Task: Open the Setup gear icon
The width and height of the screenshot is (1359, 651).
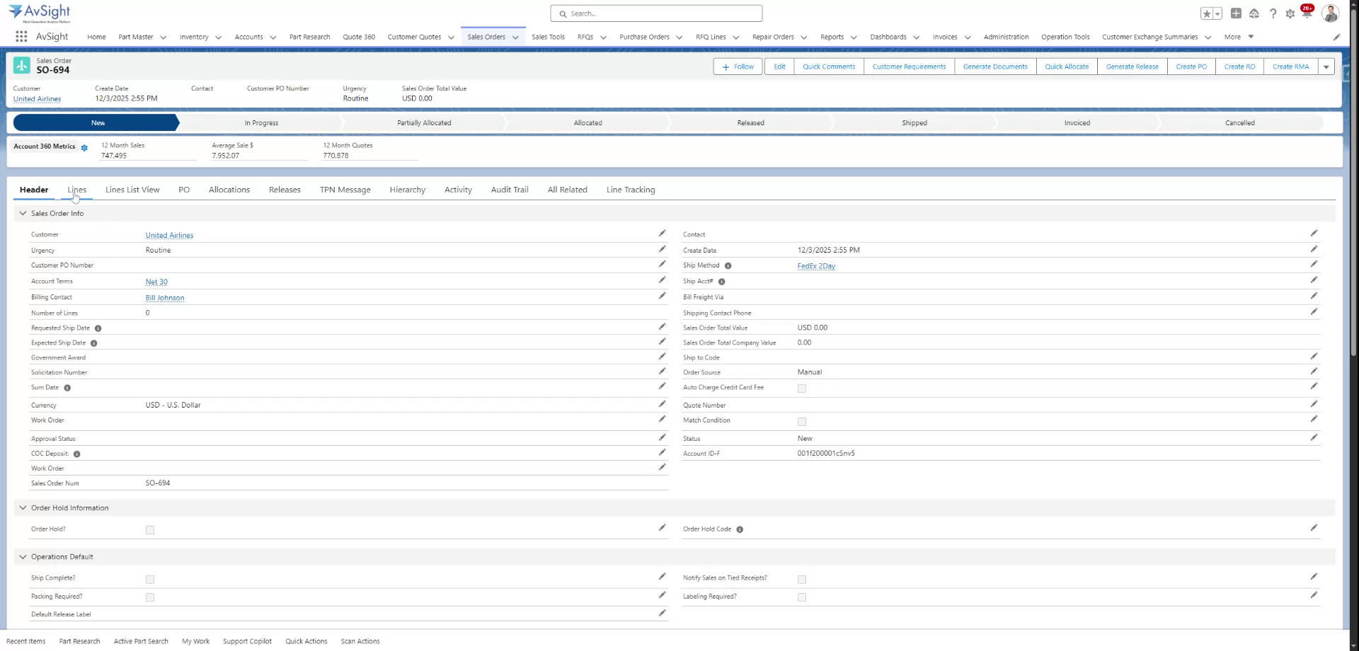Action: click(x=1290, y=13)
